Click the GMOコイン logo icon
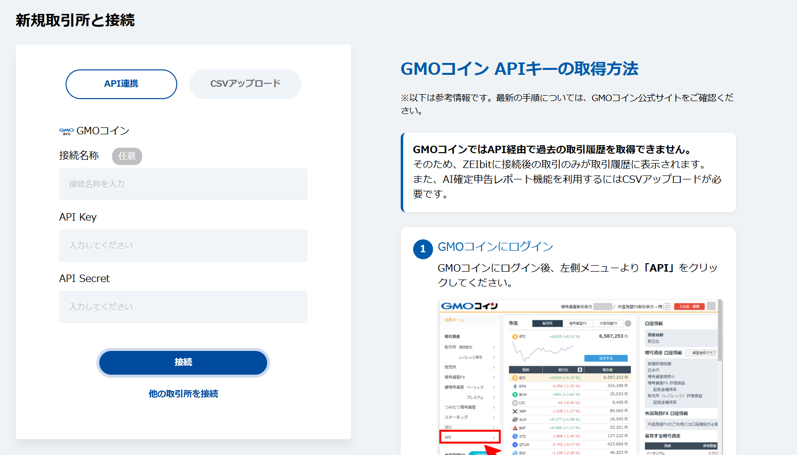The width and height of the screenshot is (797, 455). tap(66, 131)
